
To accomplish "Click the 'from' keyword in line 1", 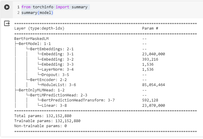I will pyautogui.click(x=26, y=7).
